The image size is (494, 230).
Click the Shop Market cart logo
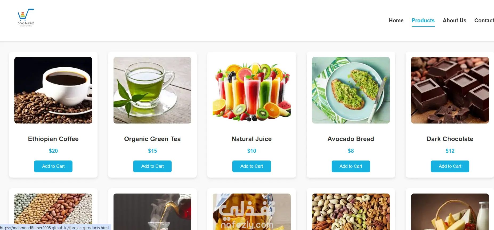pyautogui.click(x=26, y=18)
